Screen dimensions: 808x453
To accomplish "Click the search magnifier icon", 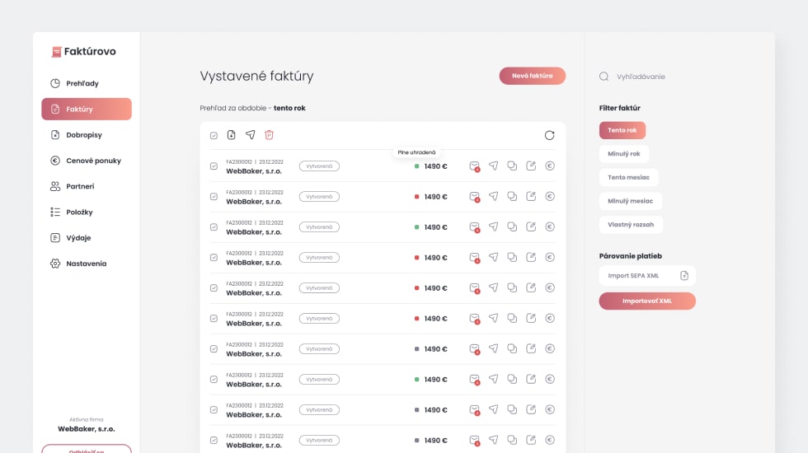I will (x=604, y=77).
